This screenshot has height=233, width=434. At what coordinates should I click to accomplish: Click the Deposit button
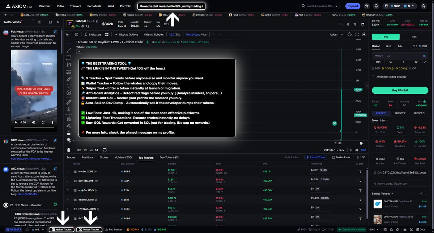coord(353,6)
